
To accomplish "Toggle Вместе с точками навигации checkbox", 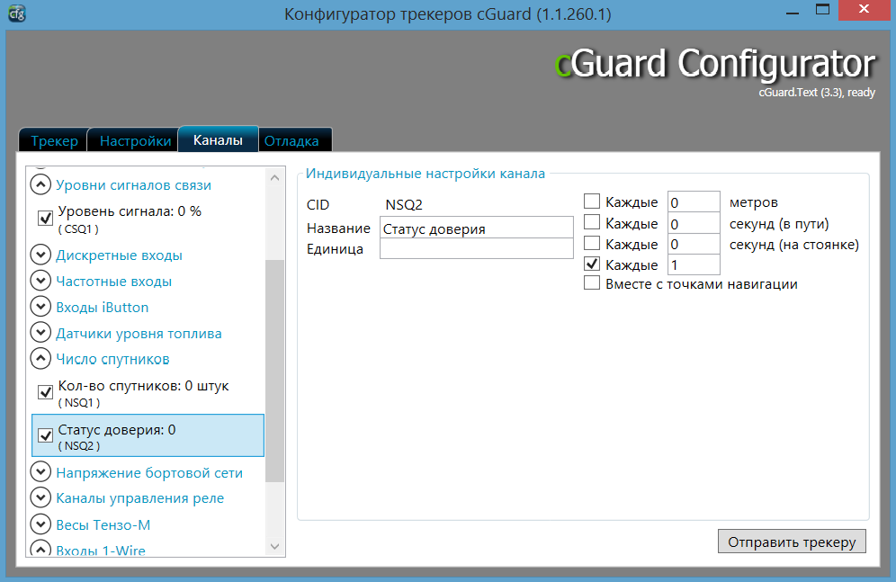I will (x=592, y=283).
